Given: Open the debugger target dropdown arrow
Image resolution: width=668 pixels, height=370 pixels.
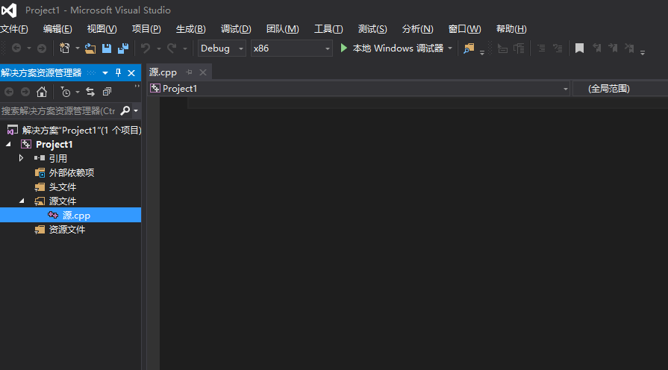Looking at the screenshot, I should [450, 48].
